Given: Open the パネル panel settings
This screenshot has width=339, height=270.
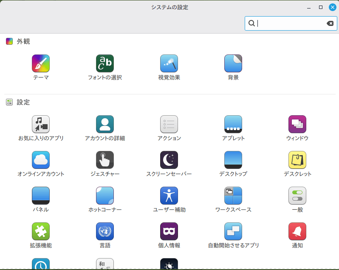Looking at the screenshot, I should coord(41,196).
